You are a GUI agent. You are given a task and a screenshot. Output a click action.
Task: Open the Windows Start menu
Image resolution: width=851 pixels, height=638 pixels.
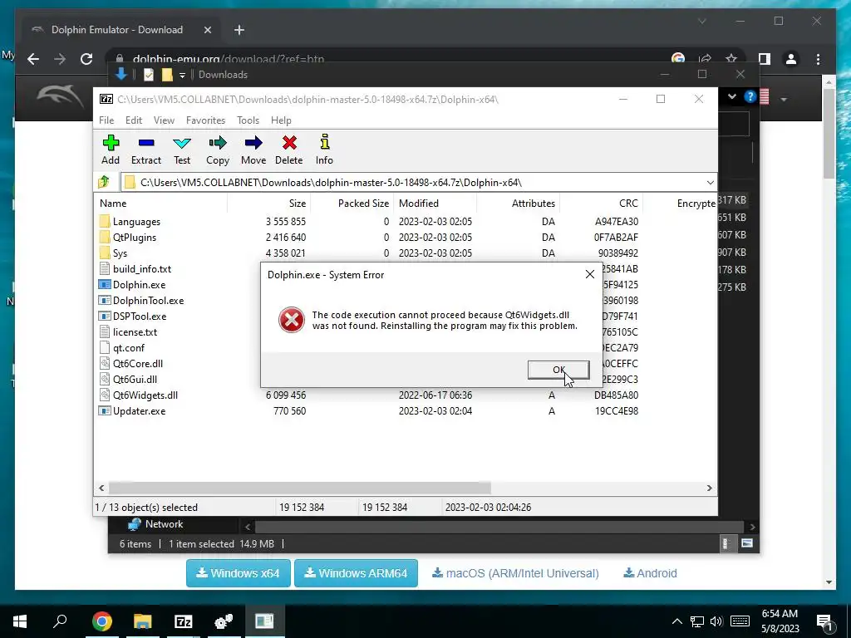coord(20,621)
